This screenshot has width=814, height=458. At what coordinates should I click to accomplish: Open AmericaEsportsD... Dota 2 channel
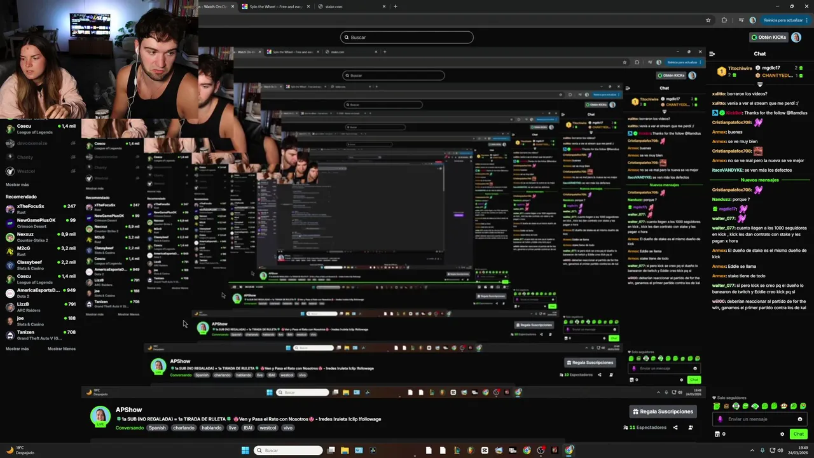point(40,293)
